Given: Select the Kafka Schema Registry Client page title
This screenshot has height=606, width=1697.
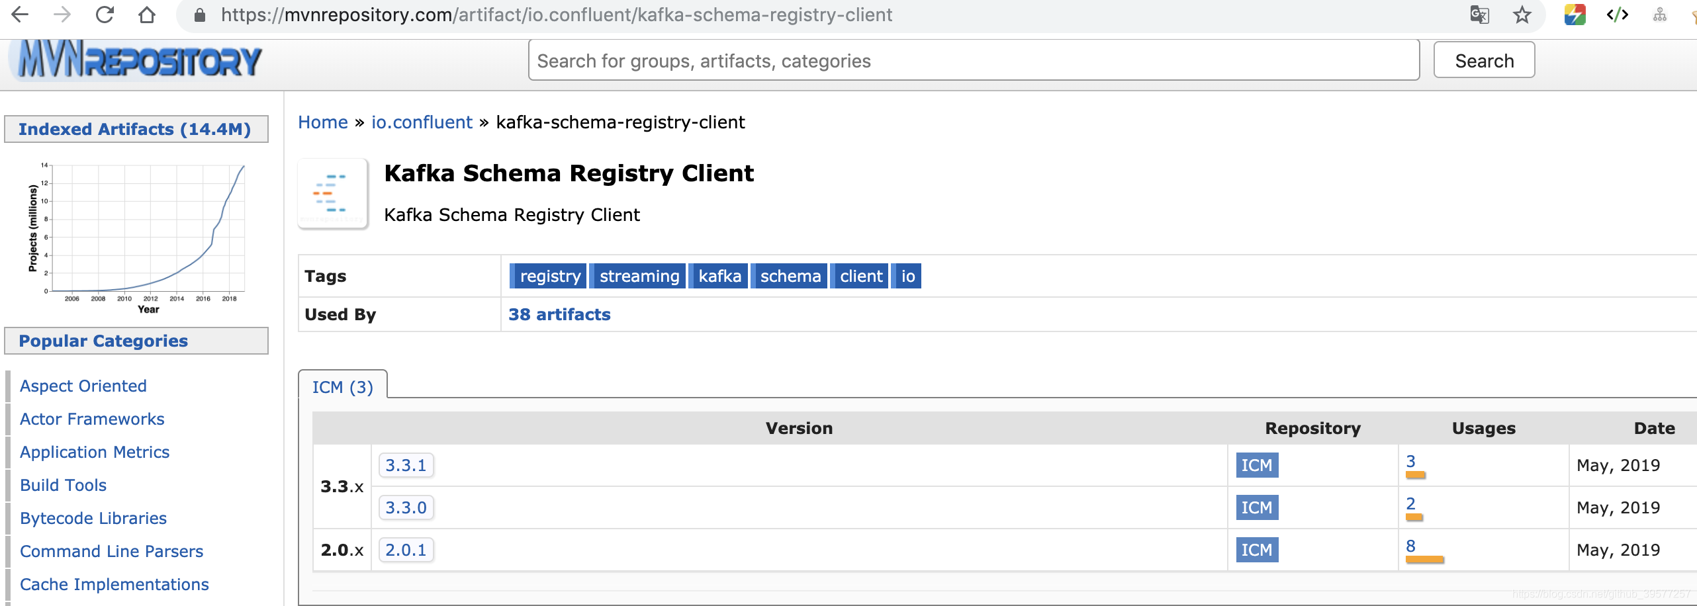Looking at the screenshot, I should (x=569, y=173).
